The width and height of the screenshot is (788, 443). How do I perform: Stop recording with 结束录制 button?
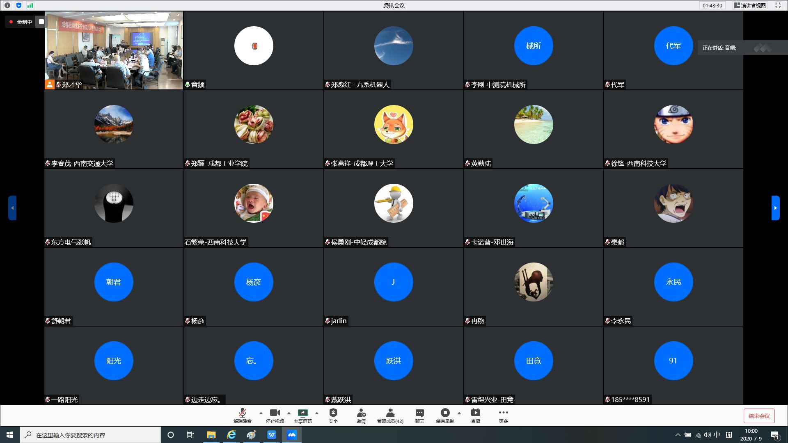pos(445,415)
